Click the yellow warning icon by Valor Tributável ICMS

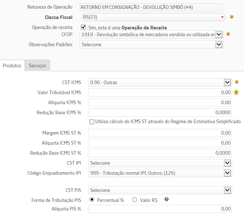coord(236,92)
